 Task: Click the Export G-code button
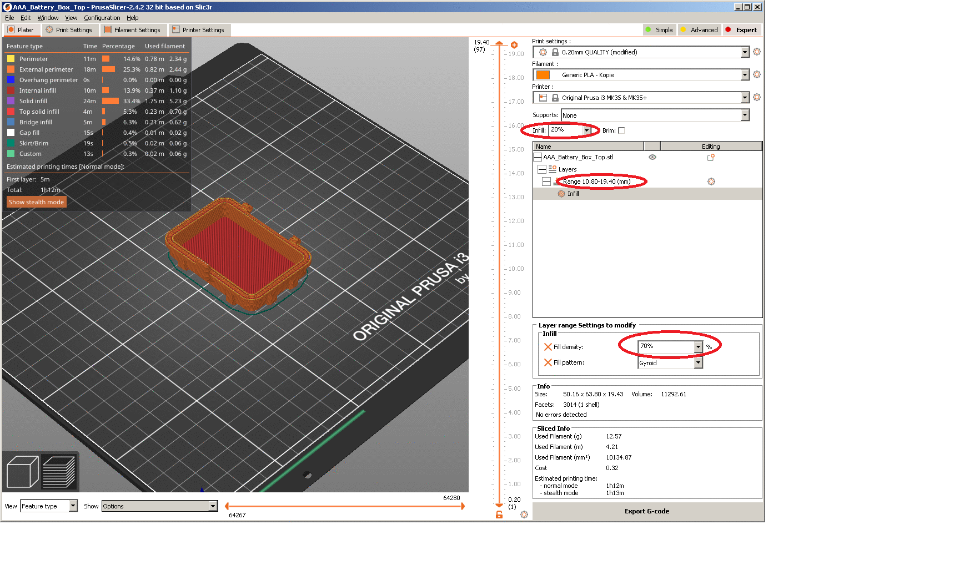click(x=646, y=511)
